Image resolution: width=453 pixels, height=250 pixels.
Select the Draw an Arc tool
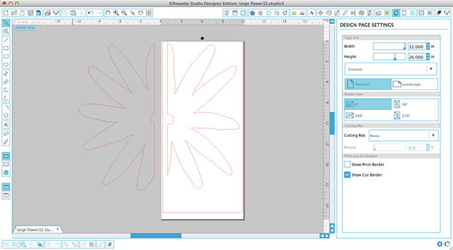tap(6, 107)
